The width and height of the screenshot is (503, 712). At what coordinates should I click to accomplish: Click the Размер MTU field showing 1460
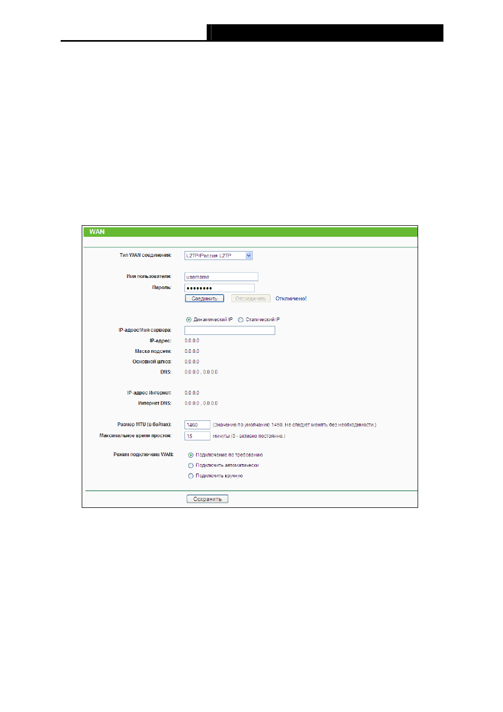(197, 425)
